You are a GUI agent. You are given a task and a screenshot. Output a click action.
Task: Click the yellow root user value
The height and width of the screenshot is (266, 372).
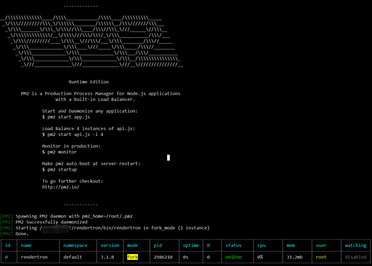[321, 257]
